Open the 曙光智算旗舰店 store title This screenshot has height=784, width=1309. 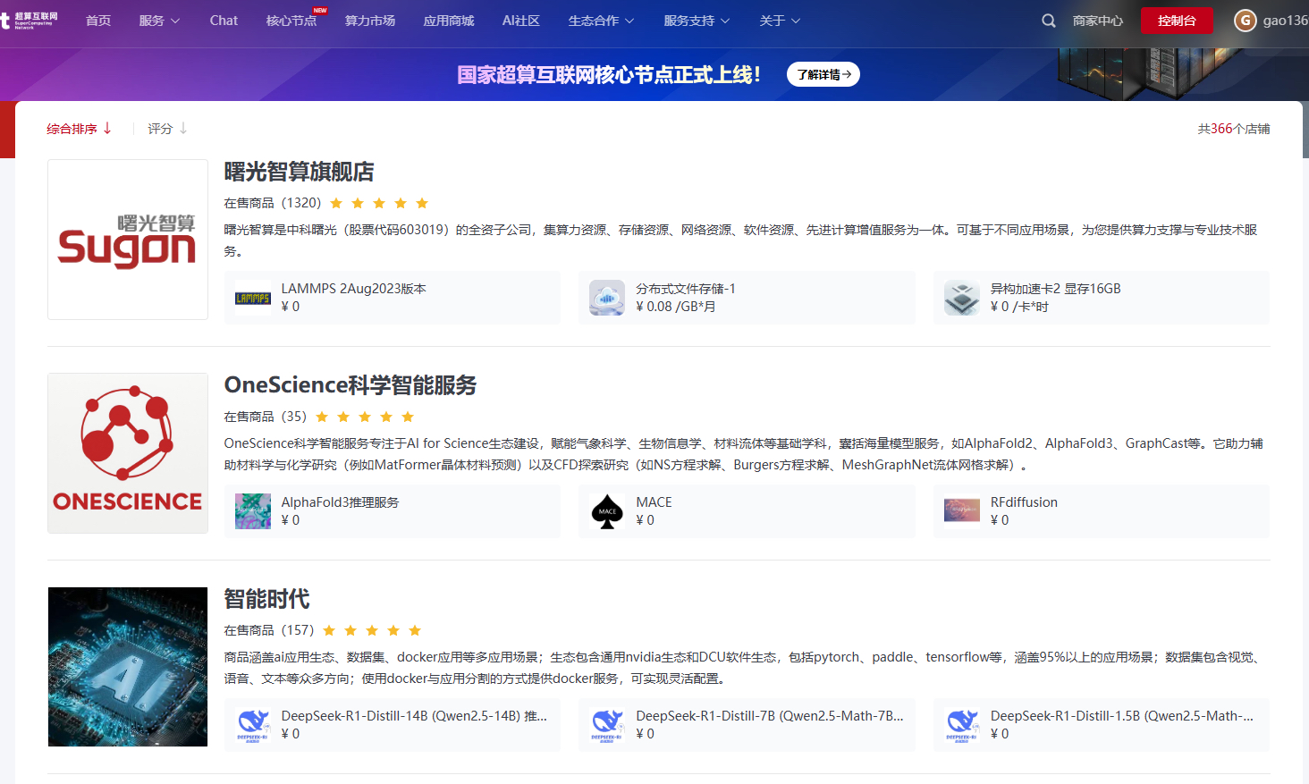coord(299,172)
